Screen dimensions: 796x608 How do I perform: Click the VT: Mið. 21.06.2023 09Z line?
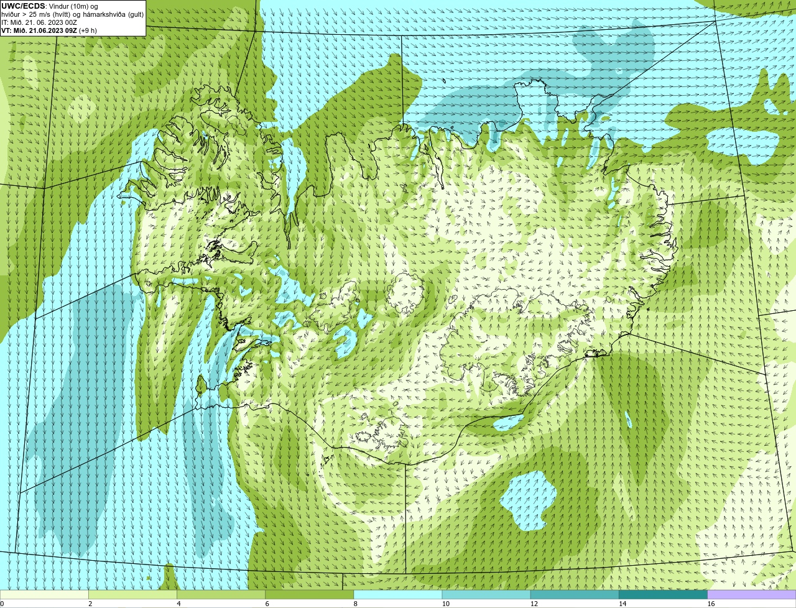click(49, 30)
